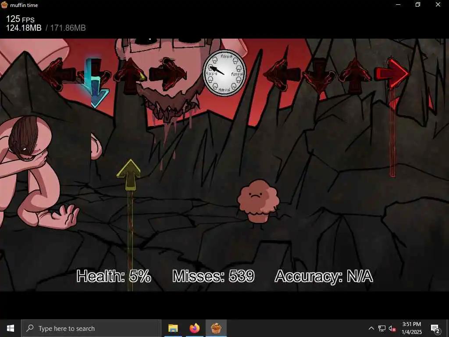Open the clock showing 3:51 PM
Viewport: 449px width, 337px height.
click(x=411, y=328)
